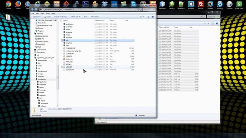Sort by the Date modified column in front window
Screen dimensions: 246x138
click(100, 20)
